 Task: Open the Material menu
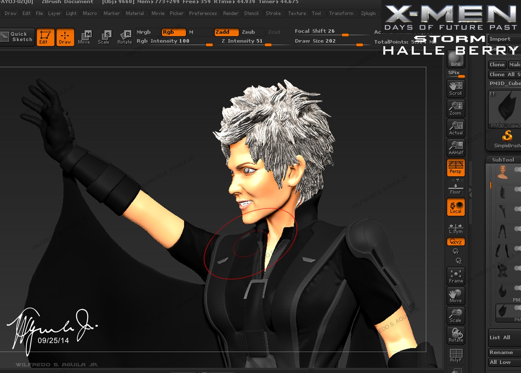pos(135,13)
